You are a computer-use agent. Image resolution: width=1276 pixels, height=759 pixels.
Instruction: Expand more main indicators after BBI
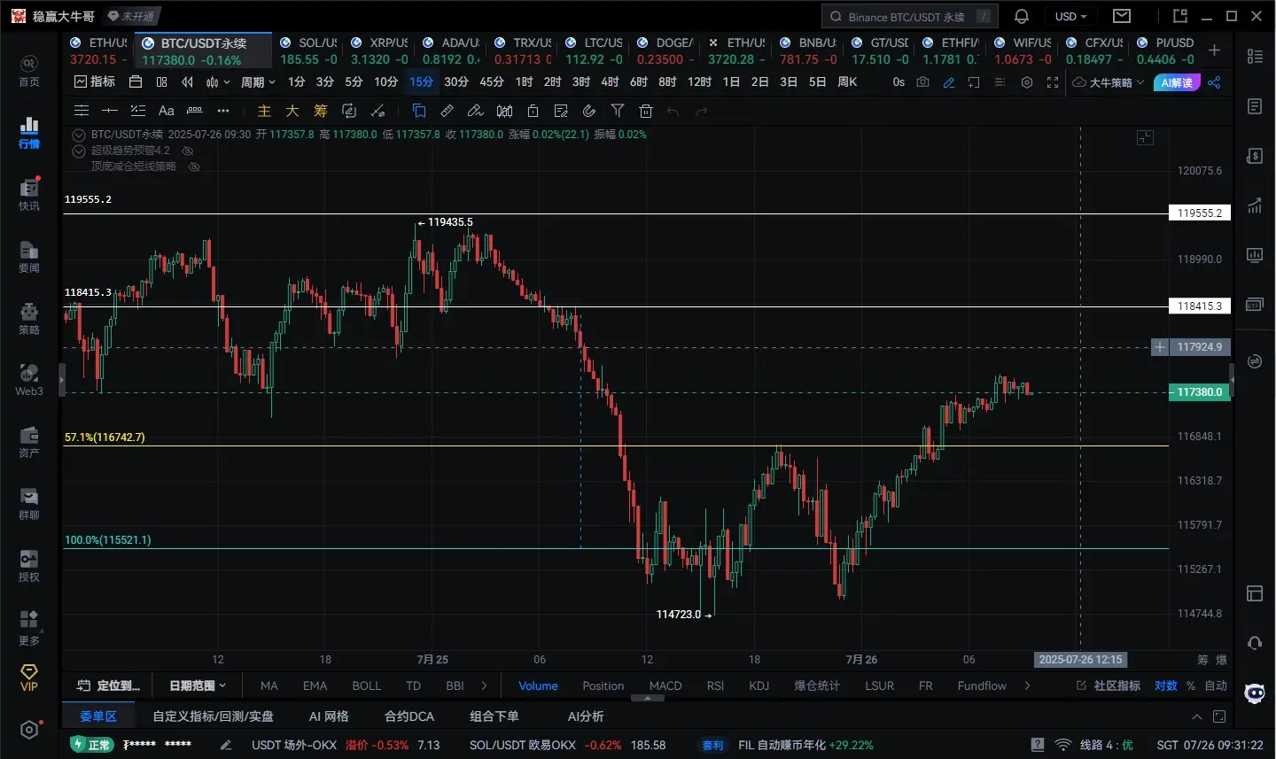[x=484, y=685]
